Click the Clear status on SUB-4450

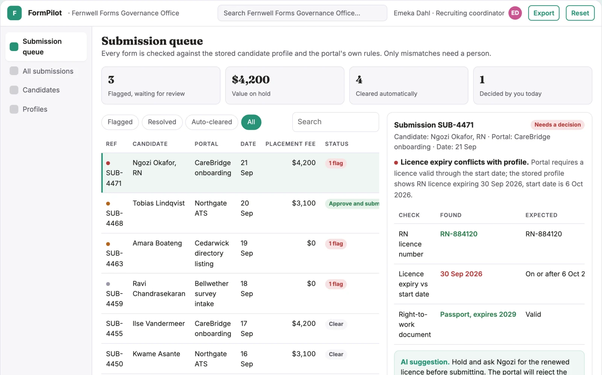tap(336, 354)
